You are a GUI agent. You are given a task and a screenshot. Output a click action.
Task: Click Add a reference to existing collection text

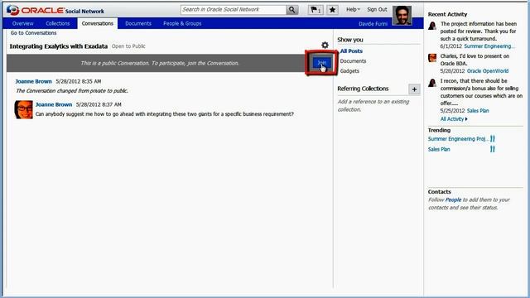[373, 105]
